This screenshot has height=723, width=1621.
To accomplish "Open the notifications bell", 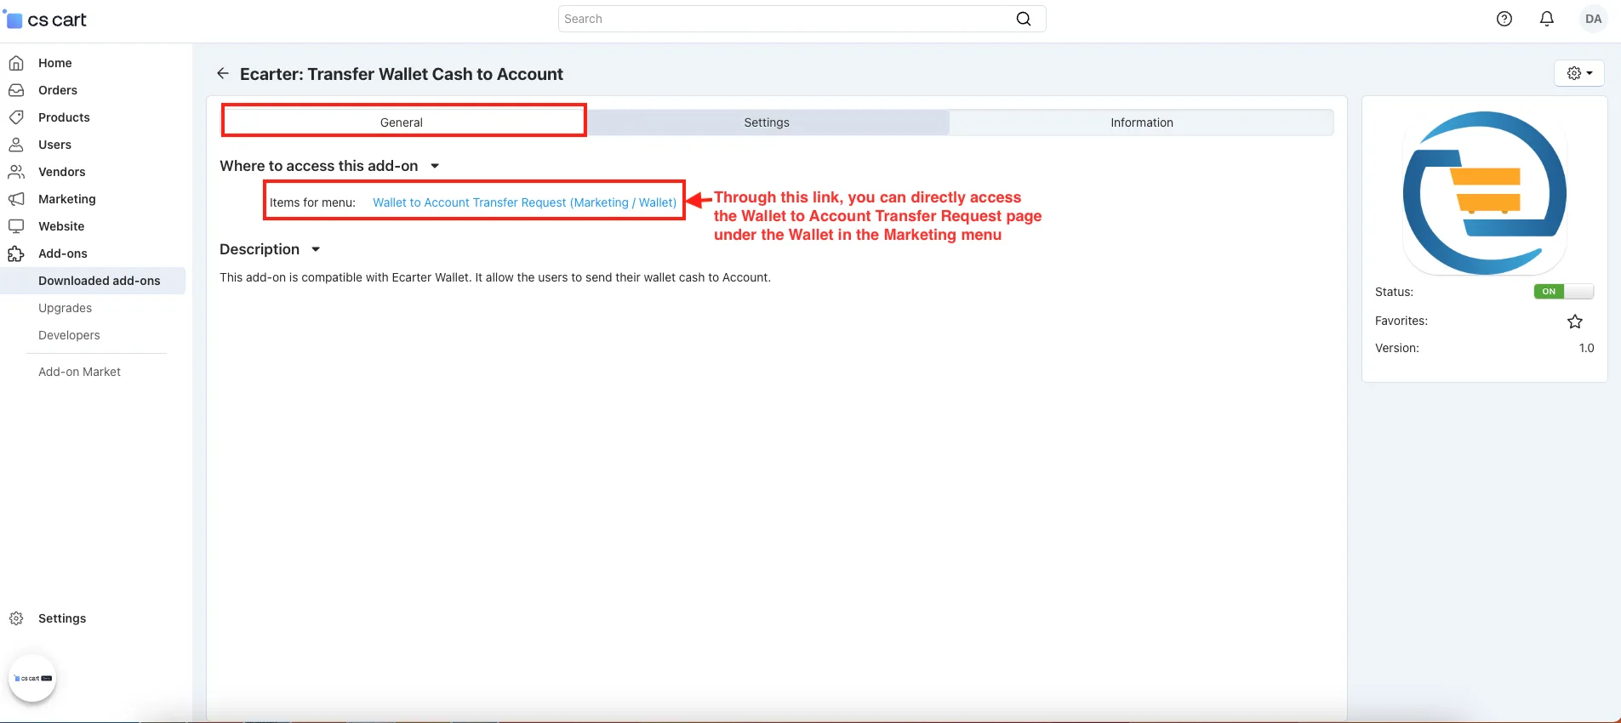I will click(x=1547, y=19).
